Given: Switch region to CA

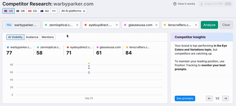Looking at the screenshot, I should tap(33, 11).
